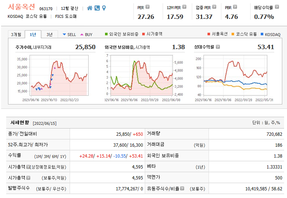This screenshot has height=198, width=287.
Task: Click issued shares 17,774,267/ 0
Action: pos(129,189)
